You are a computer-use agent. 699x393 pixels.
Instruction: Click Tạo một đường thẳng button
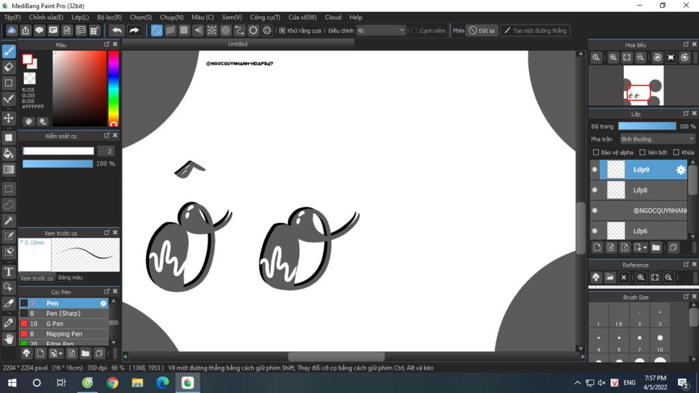535,31
